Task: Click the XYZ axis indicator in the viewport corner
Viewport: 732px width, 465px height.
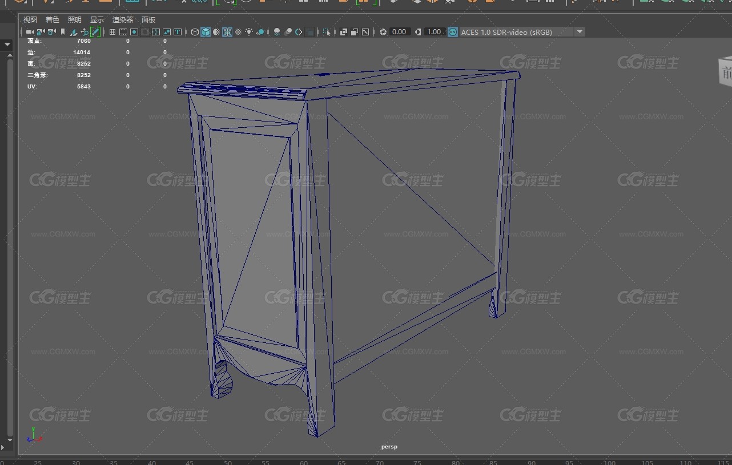Action: click(34, 435)
